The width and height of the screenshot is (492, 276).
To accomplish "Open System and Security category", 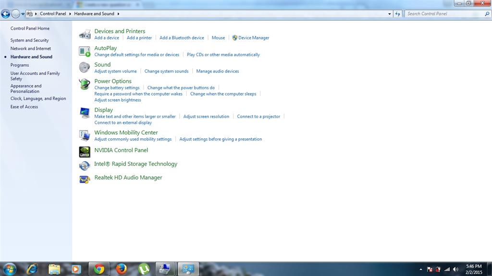I will 29,40.
